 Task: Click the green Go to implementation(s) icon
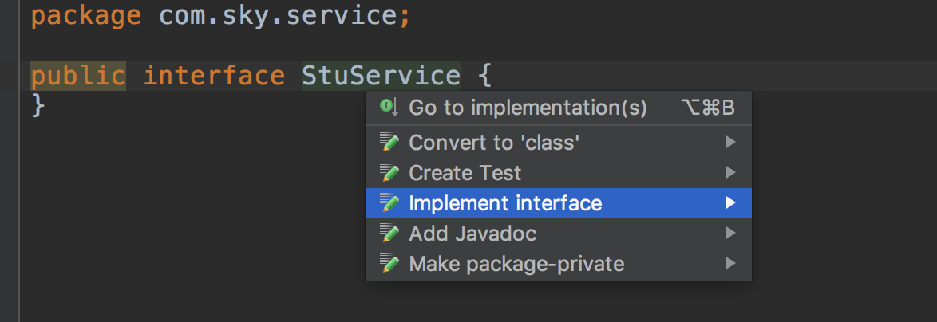coord(389,108)
